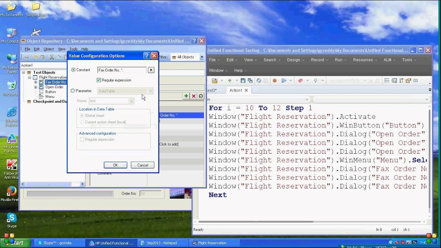Open the Object menu in Object Repository
Image resolution: width=441 pixels, height=248 pixels.
pos(49,49)
